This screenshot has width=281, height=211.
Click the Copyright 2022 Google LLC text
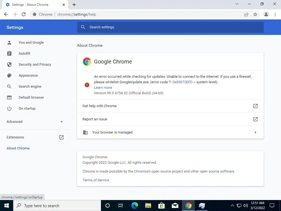[x=120, y=163]
